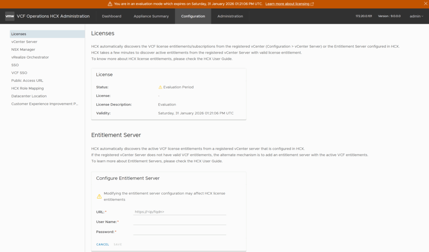429x252 pixels.
Task: Open the Administration tab
Action: pos(230,16)
